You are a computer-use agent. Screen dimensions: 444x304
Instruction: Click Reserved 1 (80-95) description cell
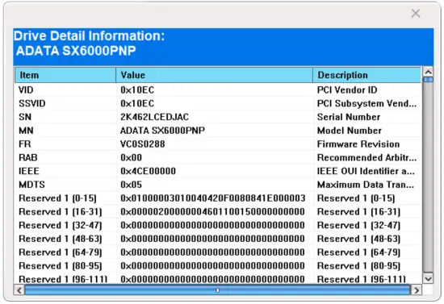click(x=358, y=266)
